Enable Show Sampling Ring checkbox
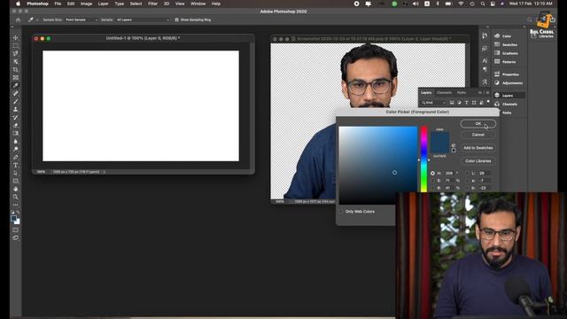The image size is (567, 319). coord(177,19)
